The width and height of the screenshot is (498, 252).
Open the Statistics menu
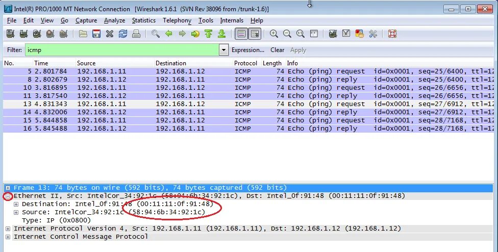click(143, 20)
